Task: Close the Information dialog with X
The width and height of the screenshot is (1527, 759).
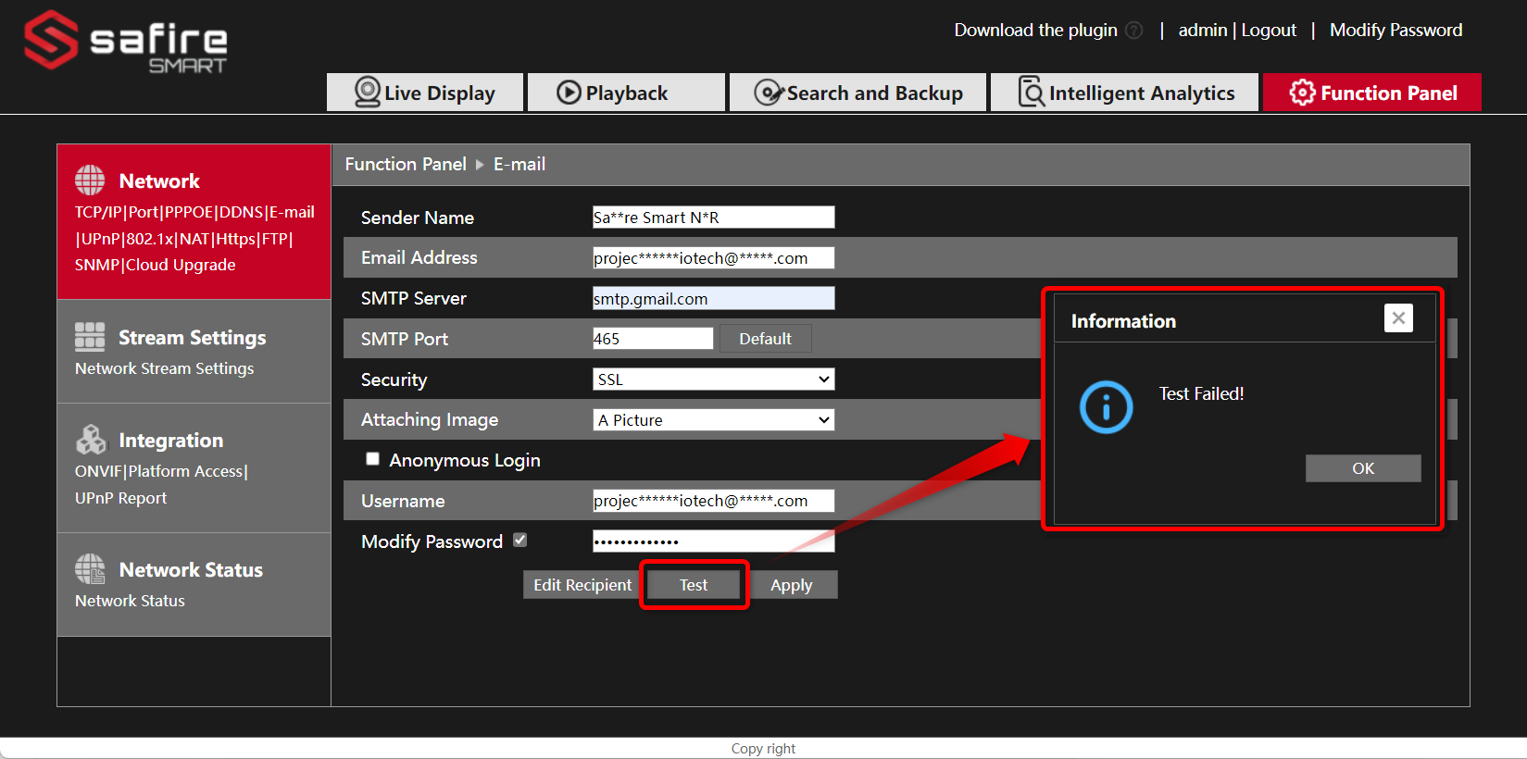Action: [1398, 318]
